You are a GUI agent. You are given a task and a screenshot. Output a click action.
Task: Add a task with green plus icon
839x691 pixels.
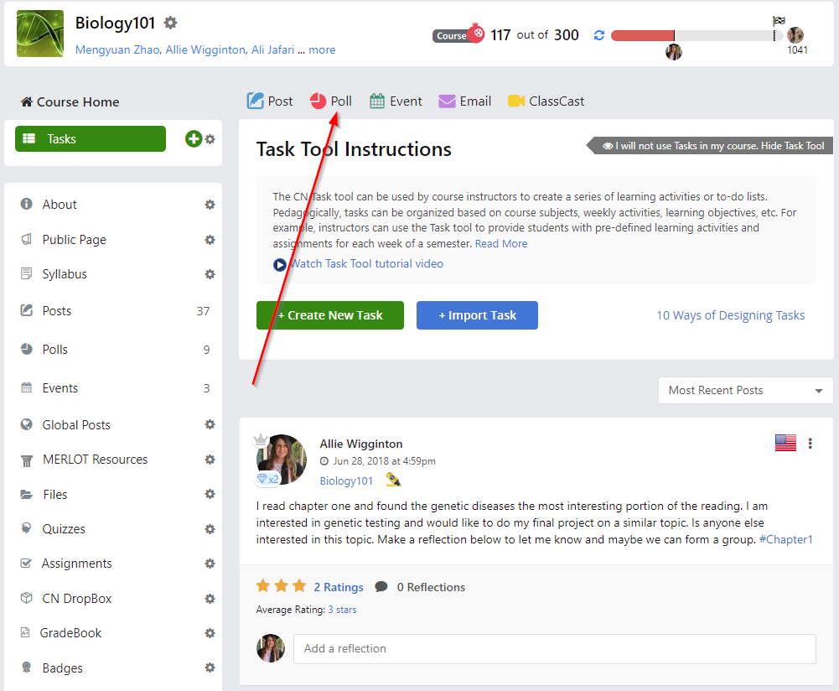click(x=193, y=138)
